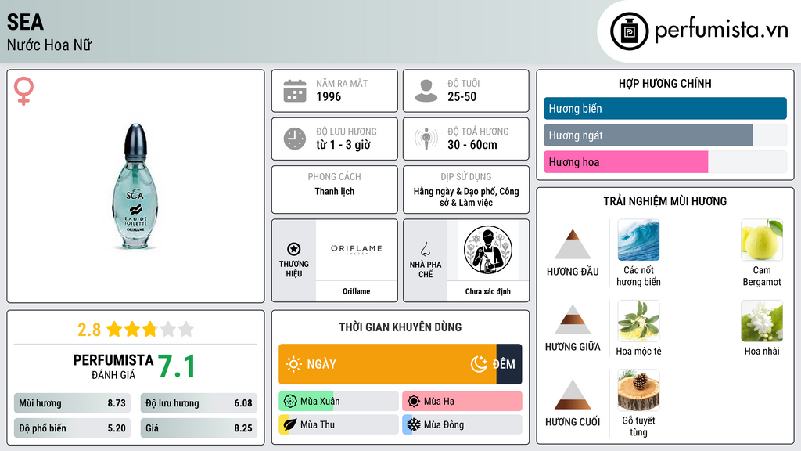Click the Giá 8.25 score

(x=199, y=428)
